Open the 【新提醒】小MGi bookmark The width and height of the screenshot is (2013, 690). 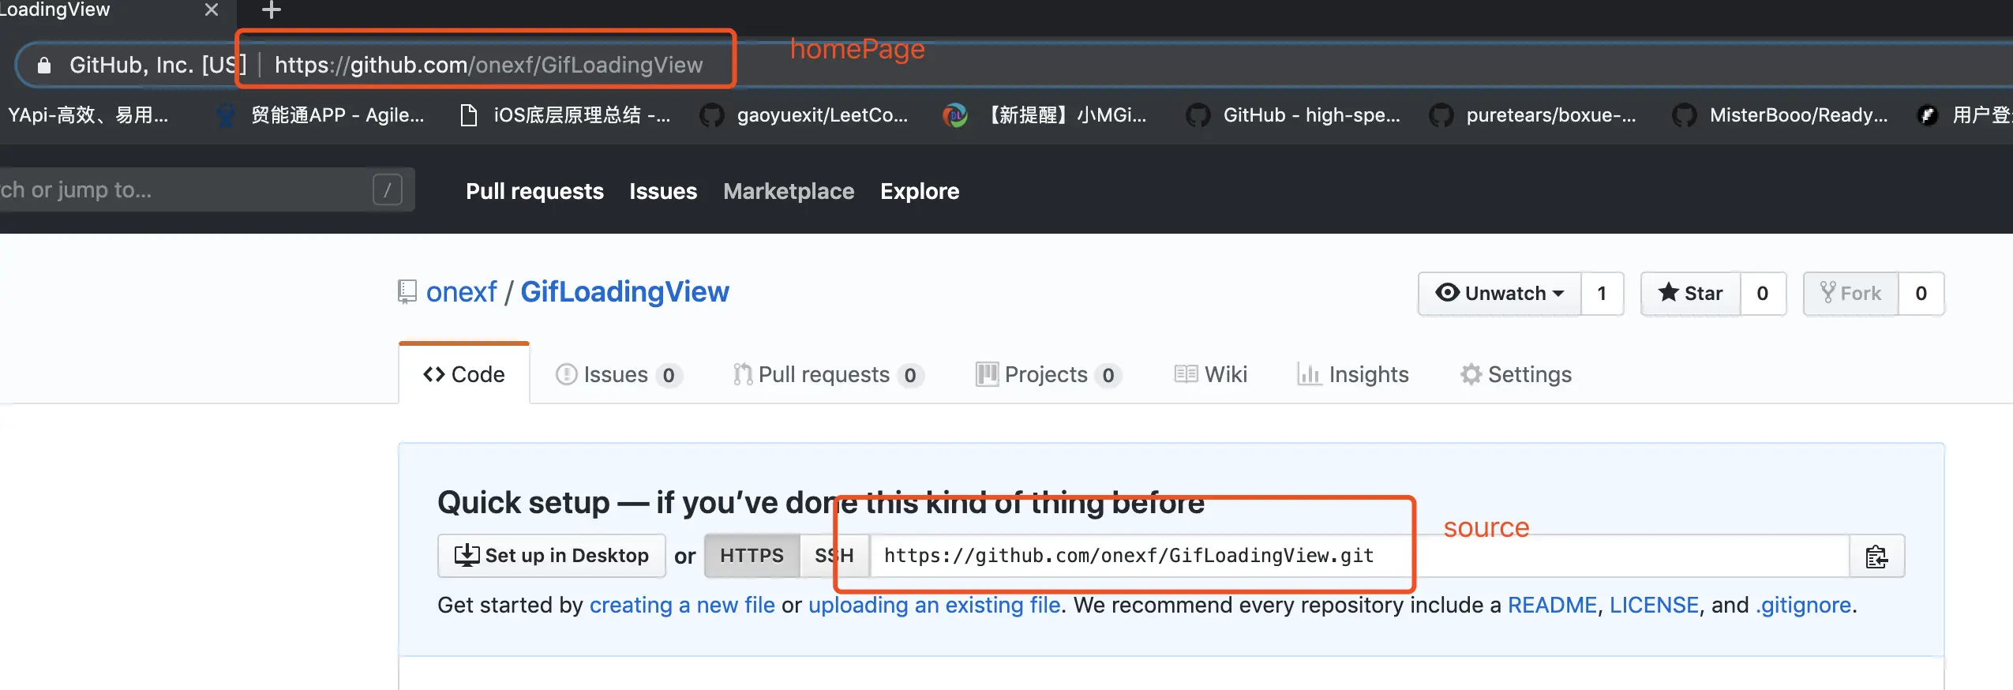coord(1046,115)
